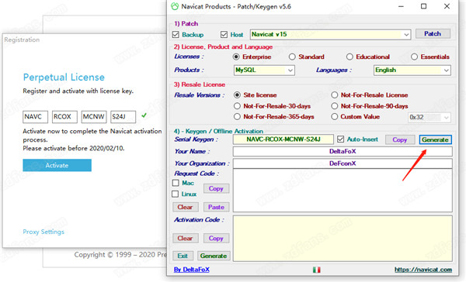Click the MCNW license key box
This screenshot has height=282, width=466.
point(94,117)
